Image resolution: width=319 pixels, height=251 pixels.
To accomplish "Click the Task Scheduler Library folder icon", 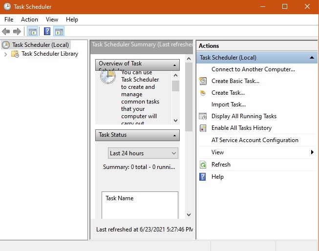I will (15, 54).
